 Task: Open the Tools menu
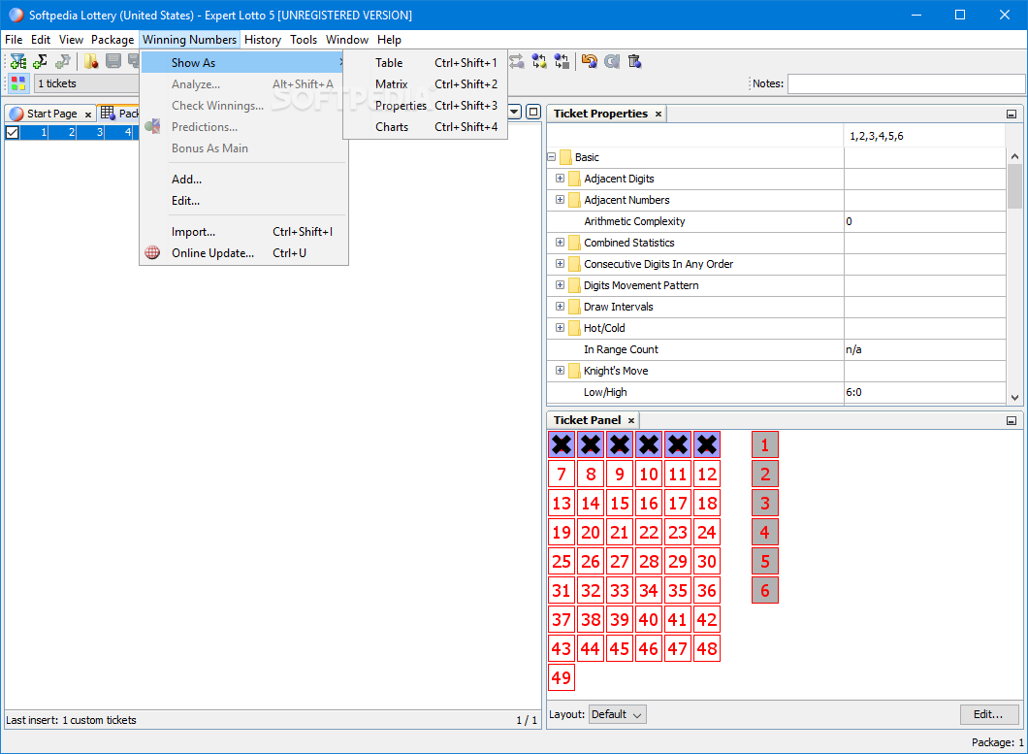pyautogui.click(x=304, y=40)
